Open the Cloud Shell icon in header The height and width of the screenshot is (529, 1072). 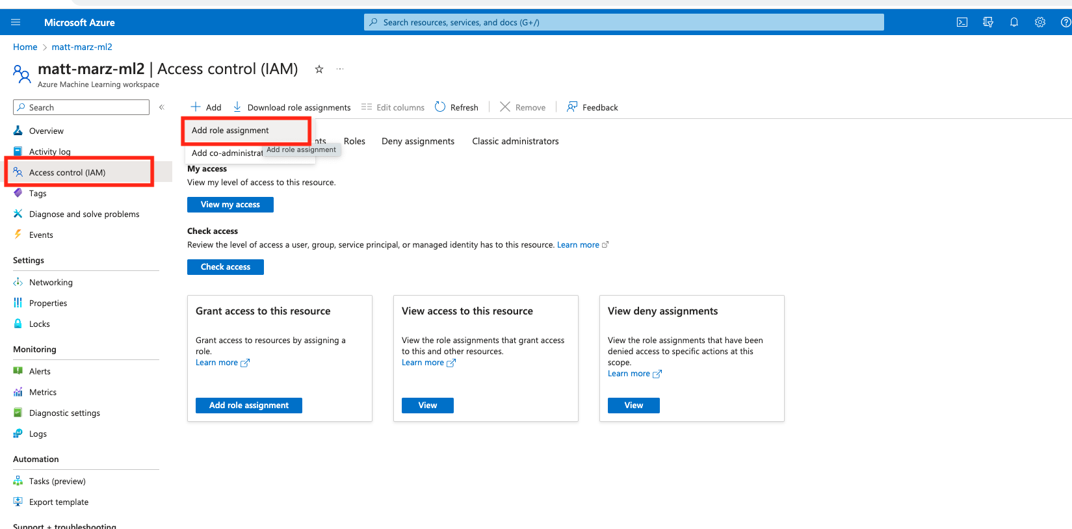point(962,22)
